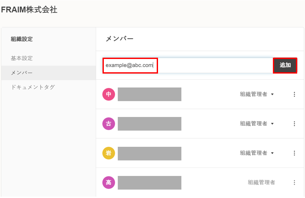Click the pink 中 member avatar
This screenshot has height=198, width=305.
tap(109, 94)
